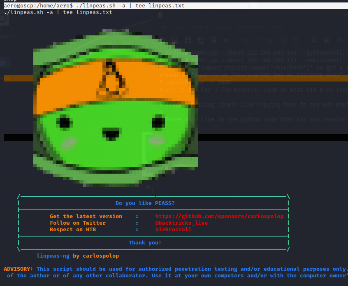Click Revert icon in background editor toolbar

(x=213, y=40)
